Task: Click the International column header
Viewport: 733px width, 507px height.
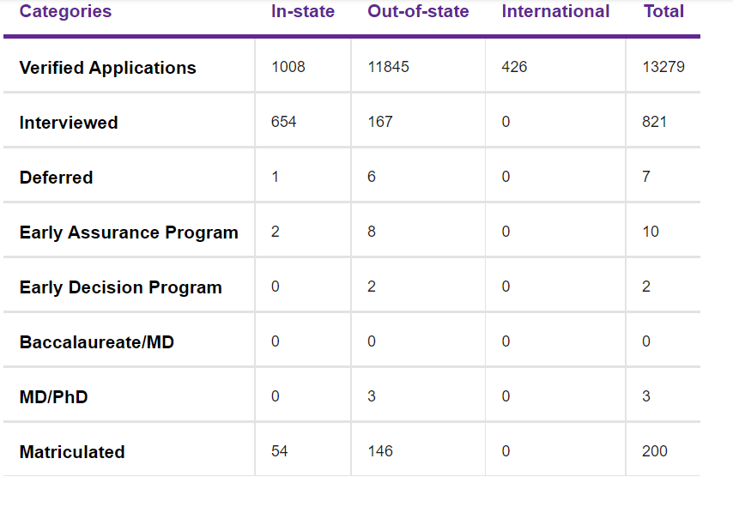Action: tap(555, 12)
